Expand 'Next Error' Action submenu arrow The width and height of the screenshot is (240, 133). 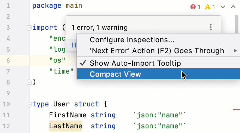[235, 51]
